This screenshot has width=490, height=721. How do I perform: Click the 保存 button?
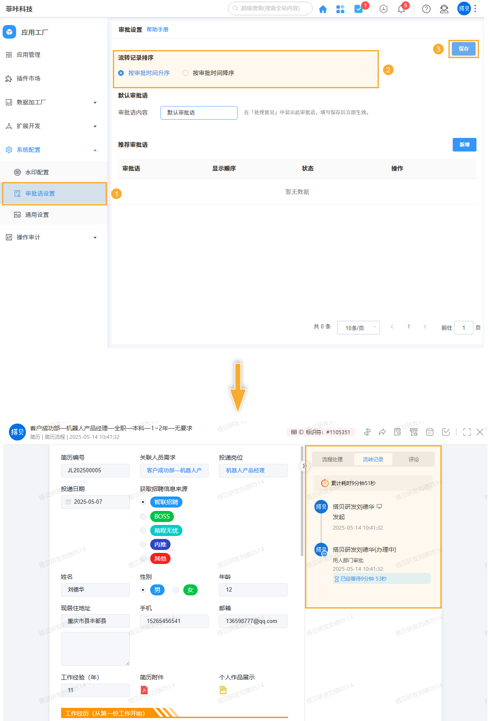pos(464,49)
